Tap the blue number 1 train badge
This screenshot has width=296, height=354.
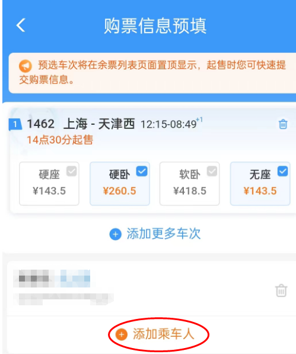pyautogui.click(x=15, y=124)
